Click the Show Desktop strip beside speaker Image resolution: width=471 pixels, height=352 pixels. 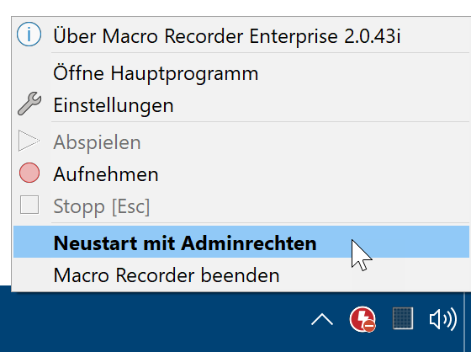point(468,319)
